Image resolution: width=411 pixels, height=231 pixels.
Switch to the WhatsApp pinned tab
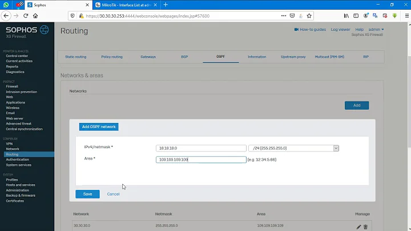[x=6, y=5]
